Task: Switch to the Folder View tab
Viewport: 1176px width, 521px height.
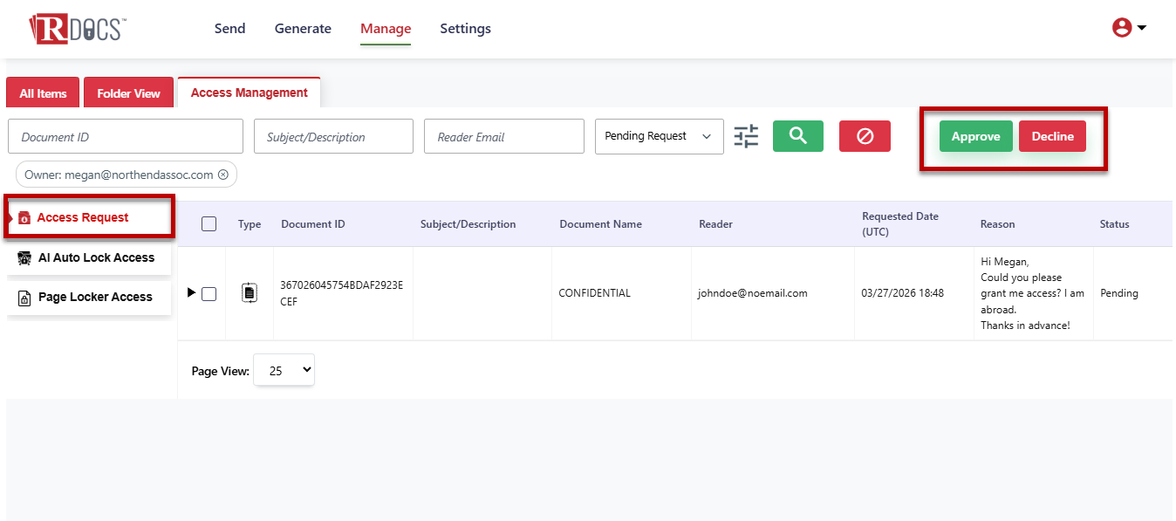Action: [x=129, y=93]
